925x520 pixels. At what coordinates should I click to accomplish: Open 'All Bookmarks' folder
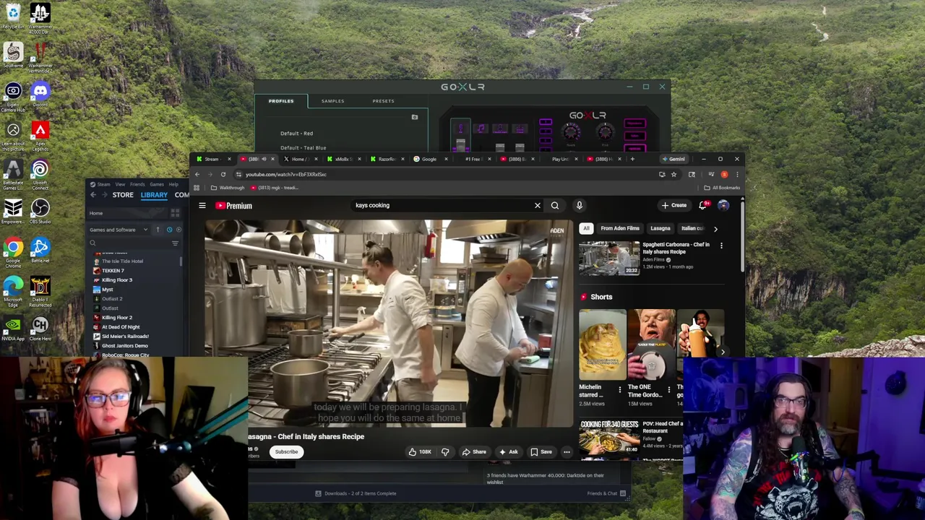(x=723, y=188)
